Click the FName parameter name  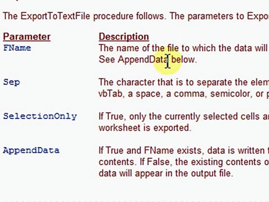(17, 48)
